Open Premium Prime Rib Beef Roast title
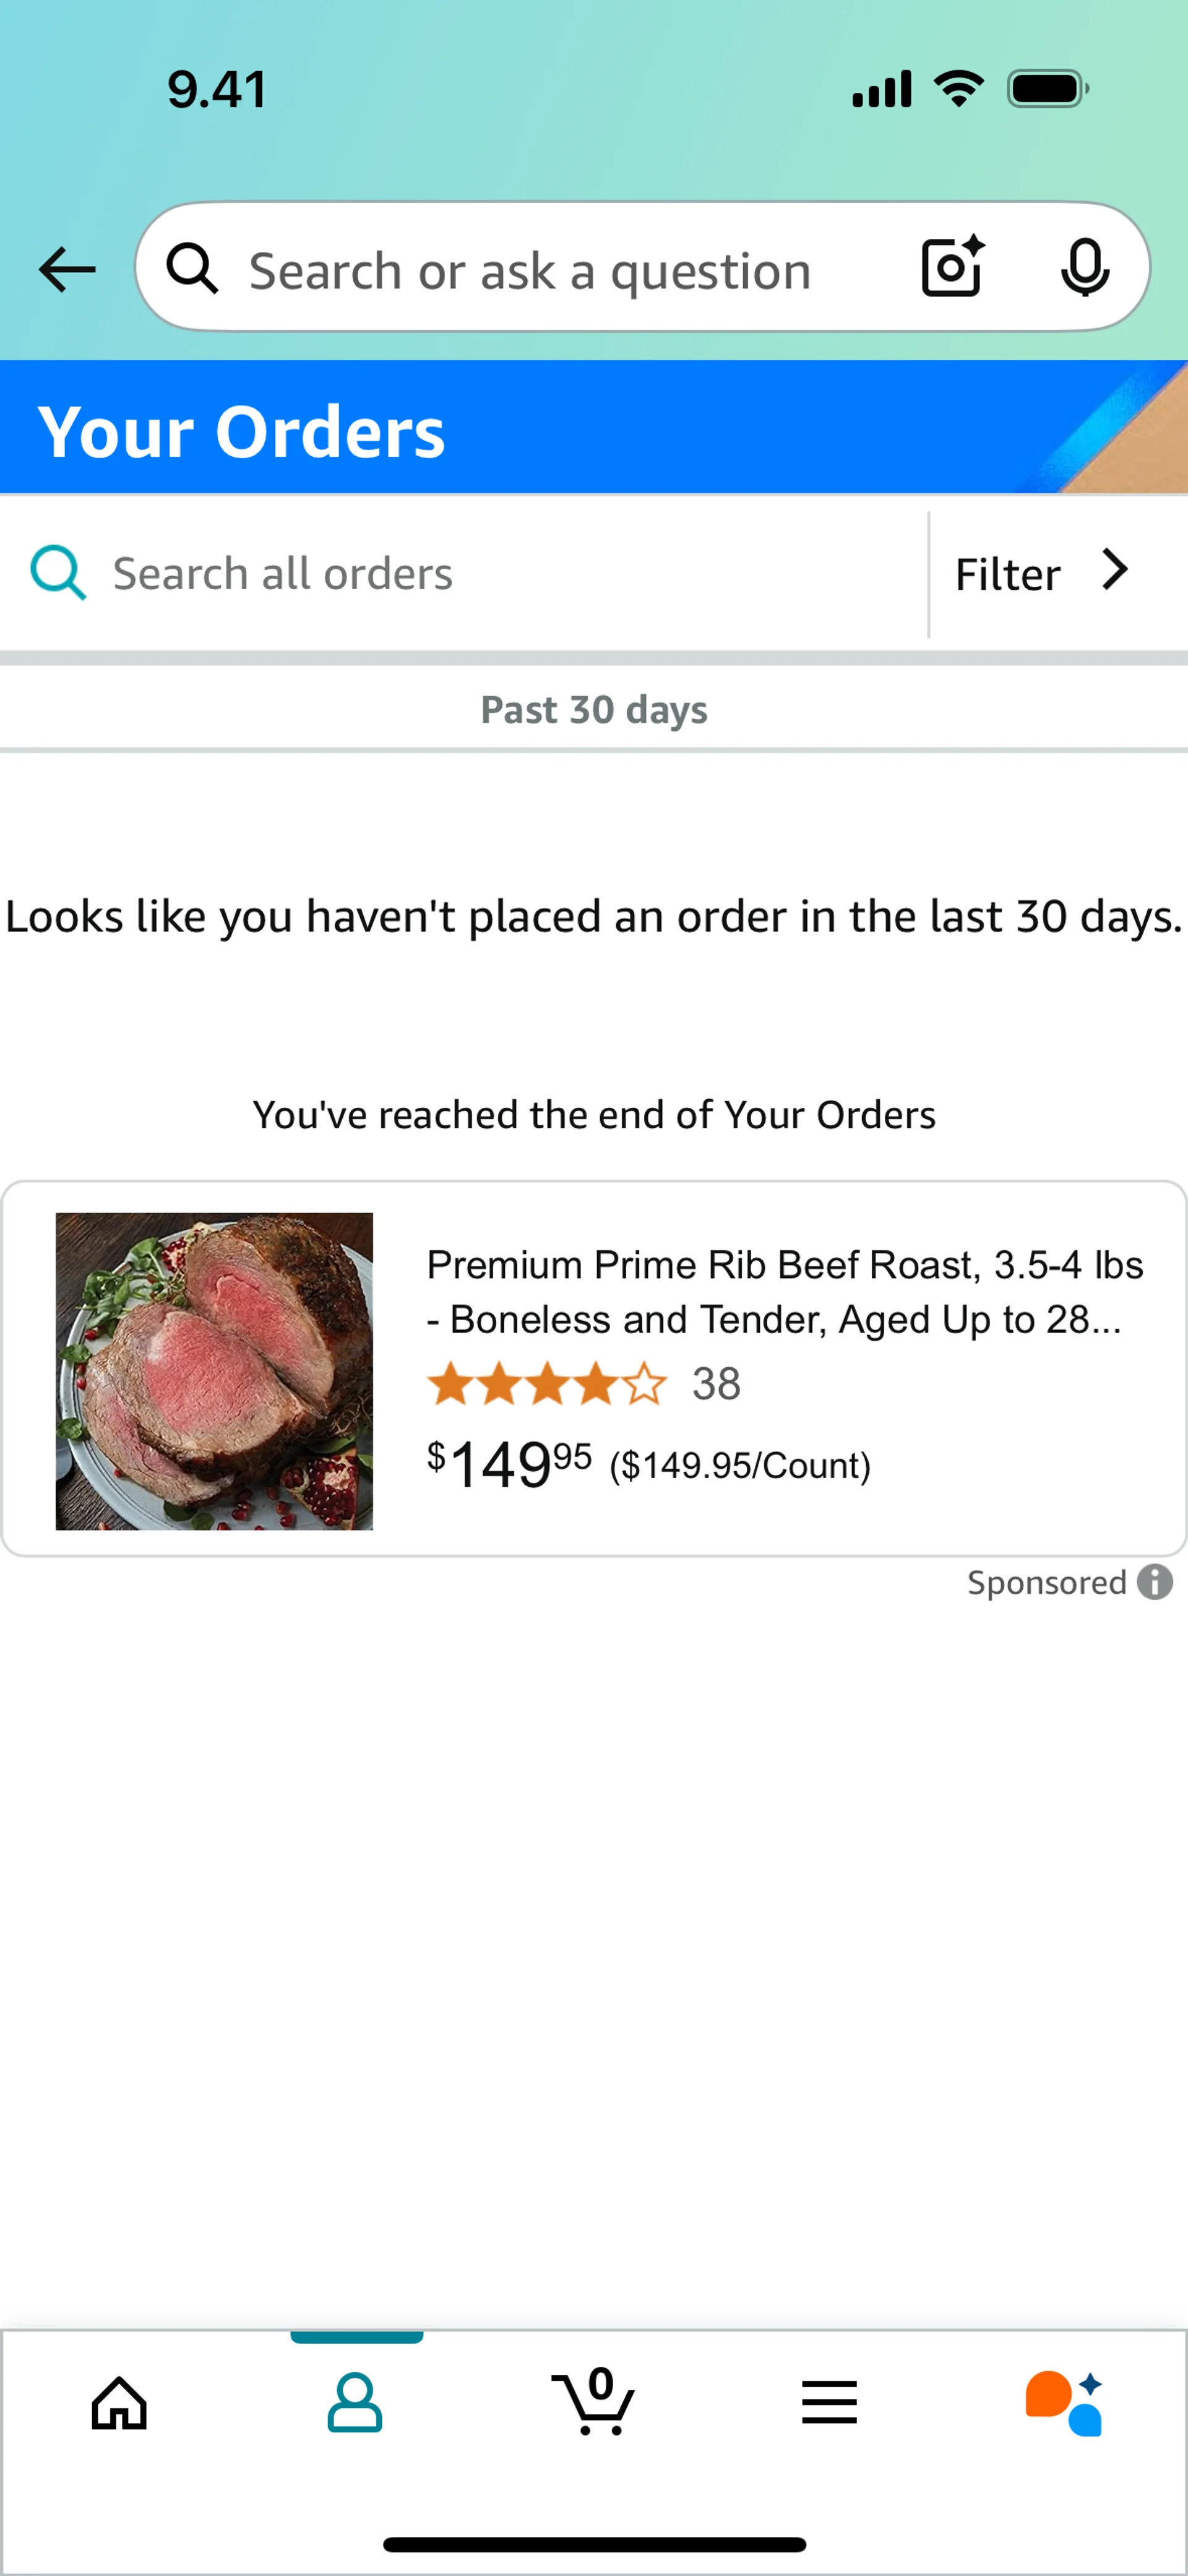This screenshot has width=1188, height=2576. 785,1292
